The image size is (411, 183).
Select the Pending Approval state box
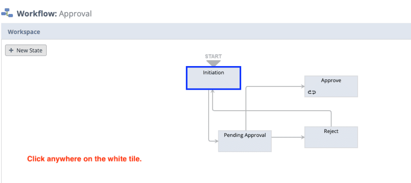point(245,141)
